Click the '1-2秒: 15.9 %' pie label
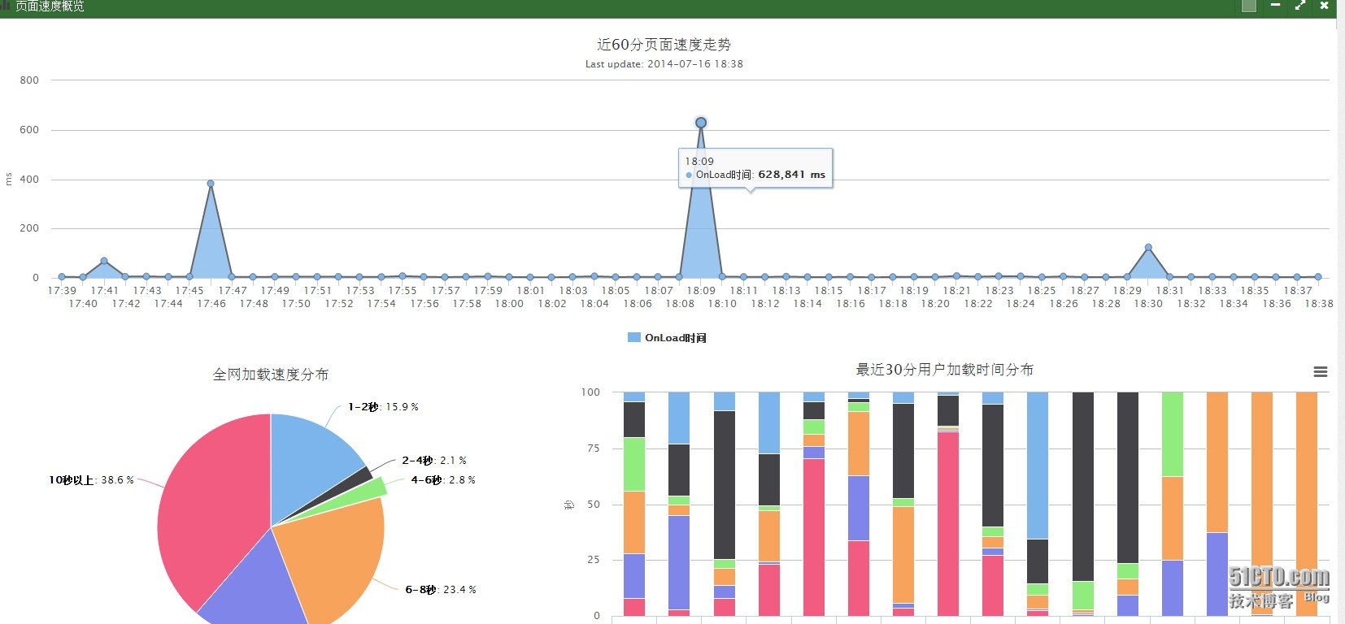The image size is (1345, 624). pyautogui.click(x=383, y=407)
